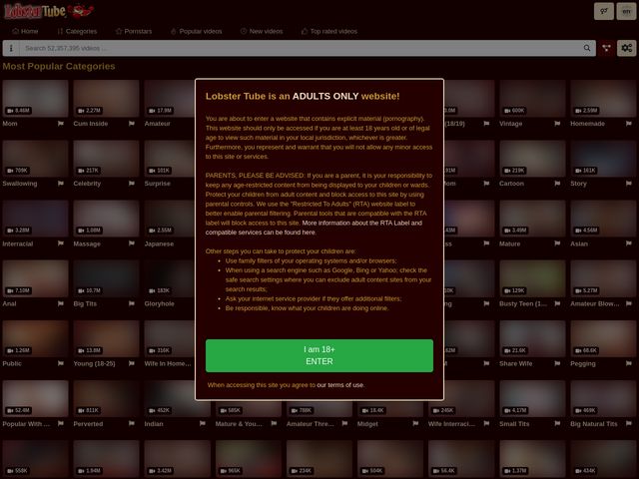This screenshot has width=639, height=479.
Task: Click the flag icon next to Celebrity
Action: [132, 184]
